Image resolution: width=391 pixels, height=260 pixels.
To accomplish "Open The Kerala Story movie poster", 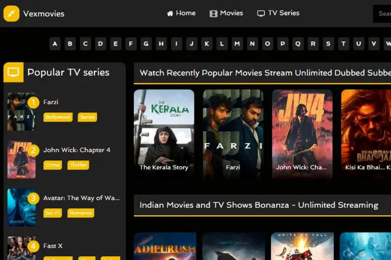I will click(x=164, y=134).
